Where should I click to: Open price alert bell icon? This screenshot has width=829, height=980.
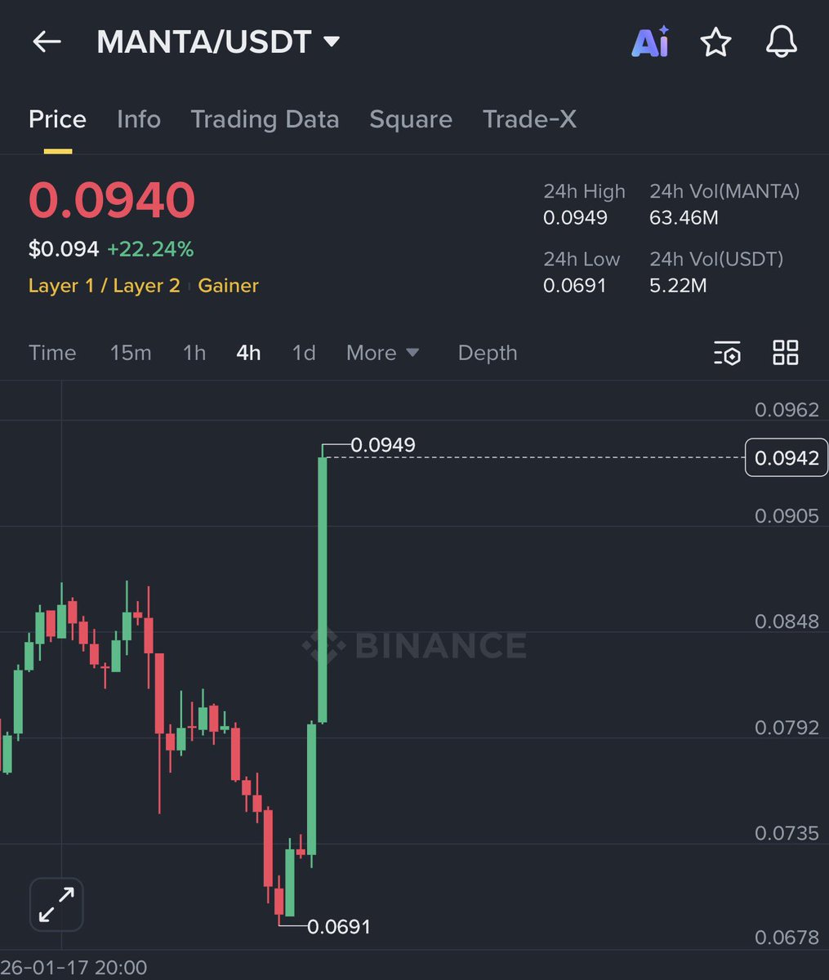781,42
